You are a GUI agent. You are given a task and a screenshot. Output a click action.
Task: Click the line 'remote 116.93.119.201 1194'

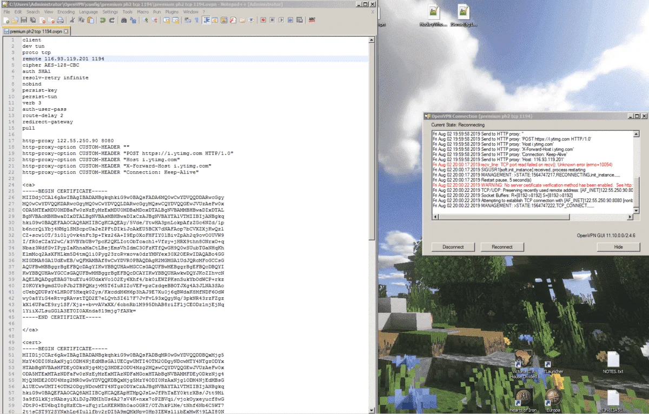point(63,58)
